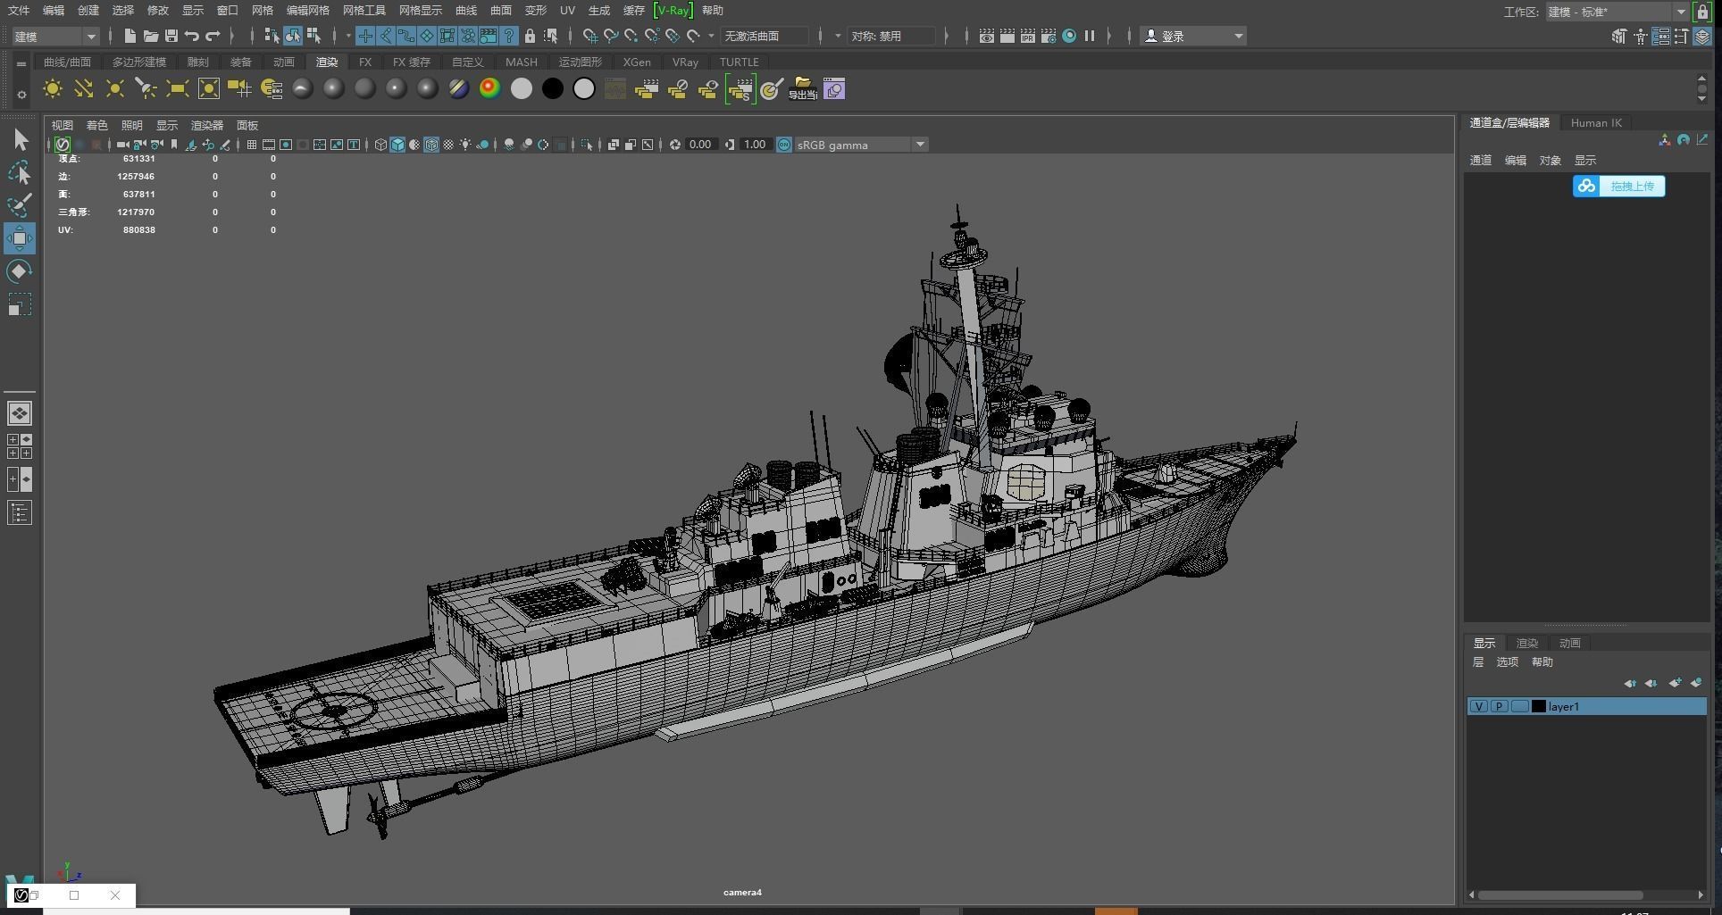Open channel box 对象 menu
Image resolution: width=1722 pixels, height=915 pixels.
[1551, 161]
